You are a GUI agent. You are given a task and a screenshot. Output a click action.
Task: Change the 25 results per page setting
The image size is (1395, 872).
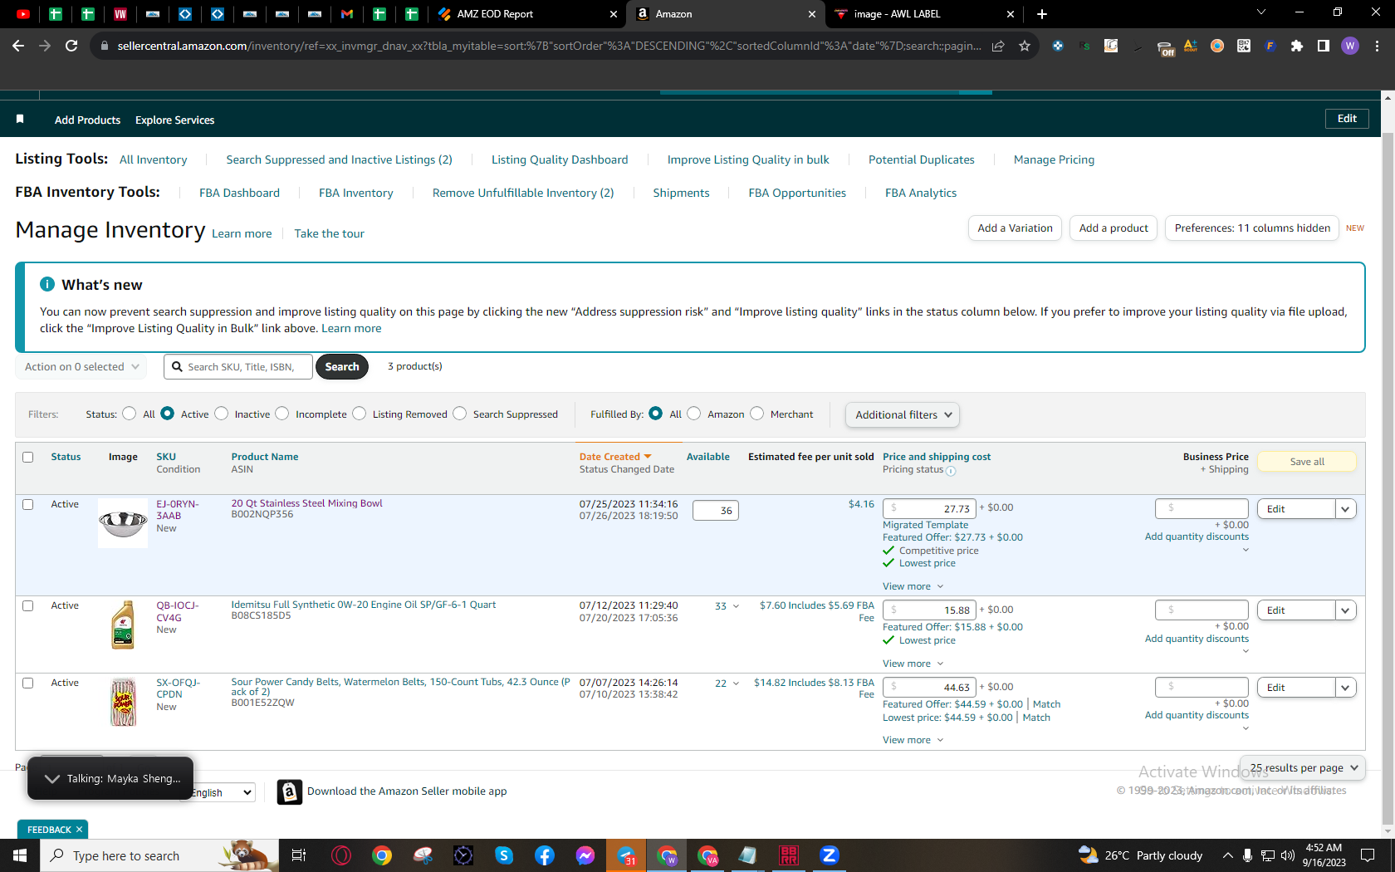[x=1303, y=768]
